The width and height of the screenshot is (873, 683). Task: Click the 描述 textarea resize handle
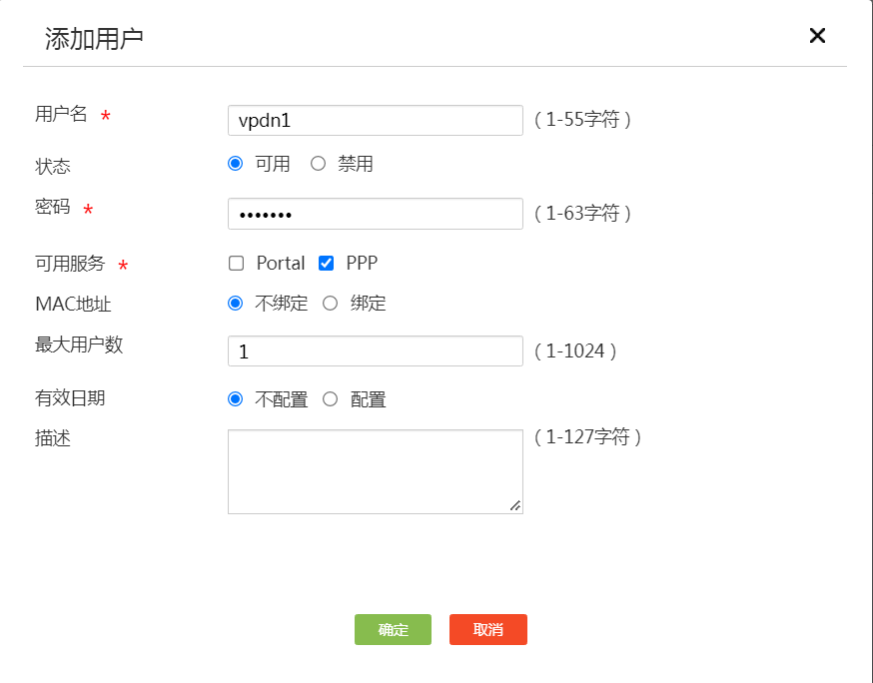click(515, 506)
